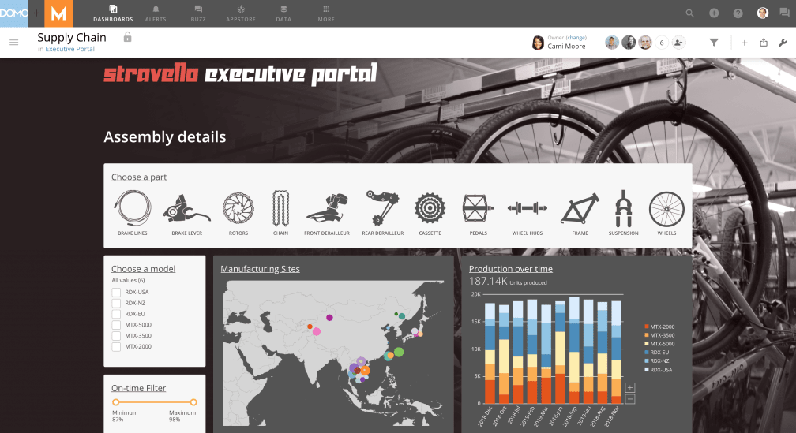Click the magenta site bubble in northern China
This screenshot has height=433, width=796.
329,318
